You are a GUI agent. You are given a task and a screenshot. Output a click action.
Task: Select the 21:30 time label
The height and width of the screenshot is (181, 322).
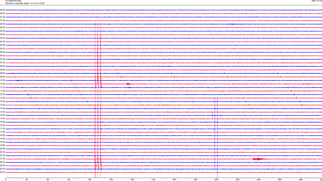pos(2,159)
